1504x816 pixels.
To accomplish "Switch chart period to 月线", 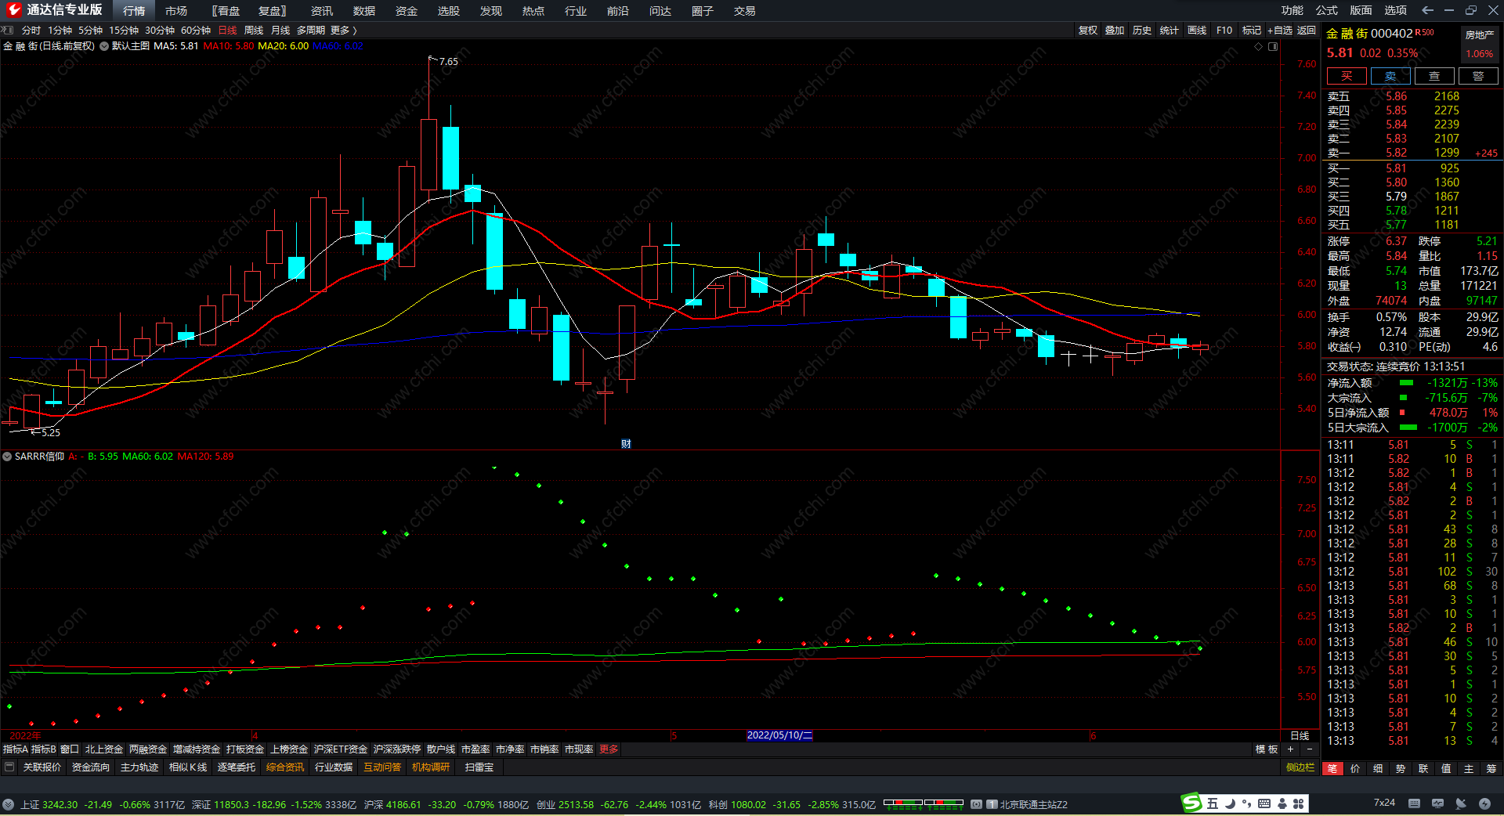I will point(280,31).
